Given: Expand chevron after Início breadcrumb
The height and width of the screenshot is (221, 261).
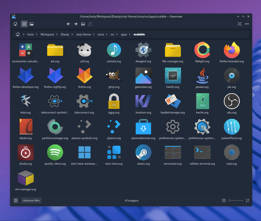Looking at the screenshot, I should (36, 34).
